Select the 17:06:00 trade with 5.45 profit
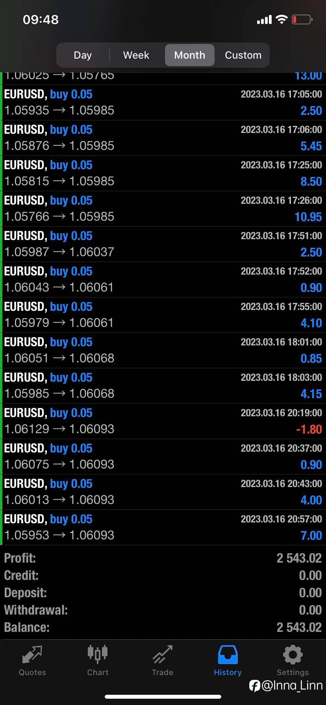This screenshot has width=326, height=705. tap(163, 138)
